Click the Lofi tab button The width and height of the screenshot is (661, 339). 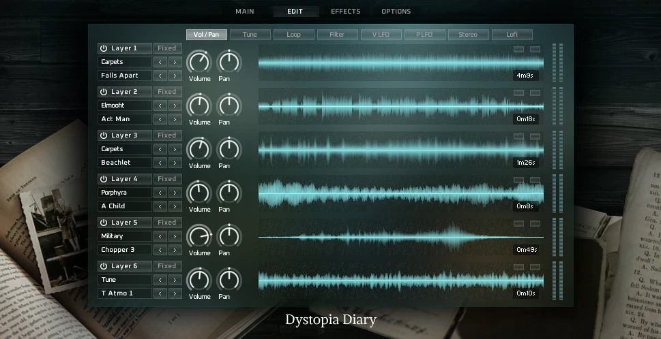(512, 35)
